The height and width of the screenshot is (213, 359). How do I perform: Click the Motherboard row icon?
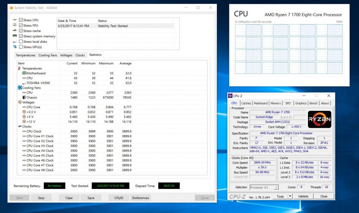click(x=24, y=73)
